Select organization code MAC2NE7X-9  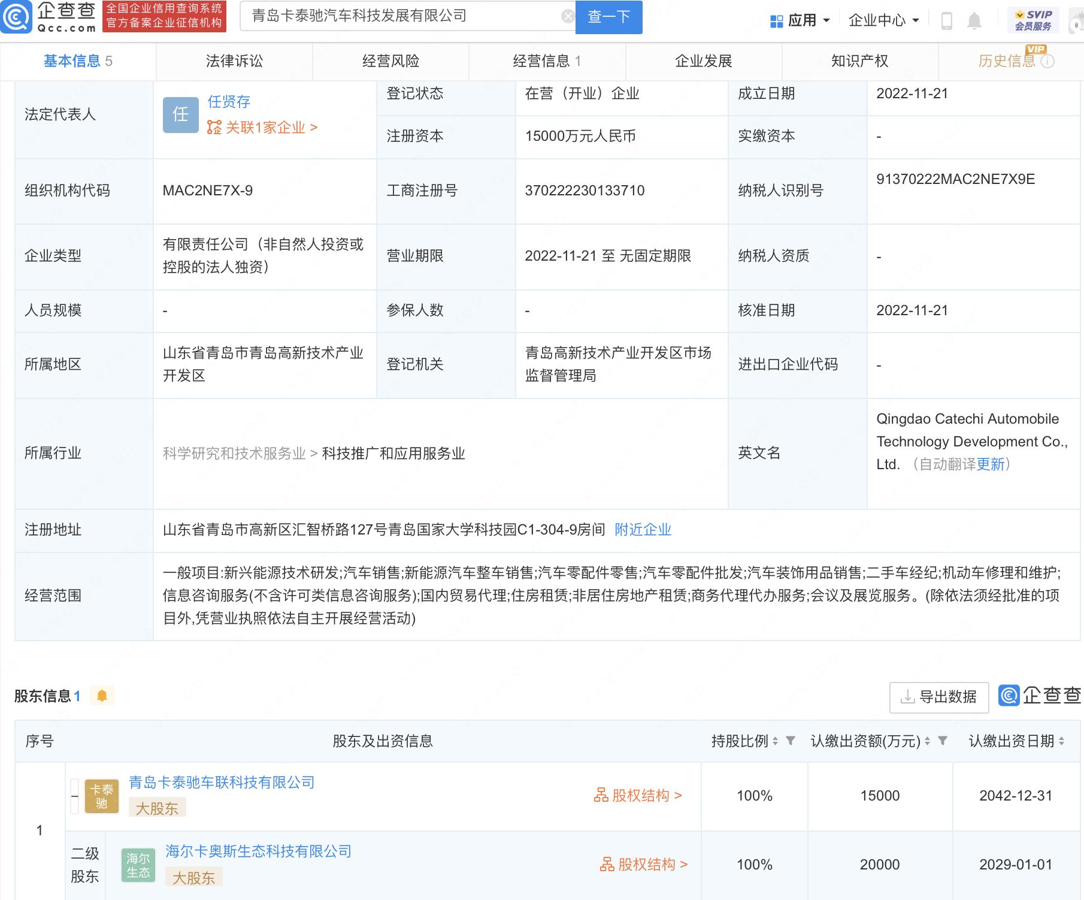point(208,191)
